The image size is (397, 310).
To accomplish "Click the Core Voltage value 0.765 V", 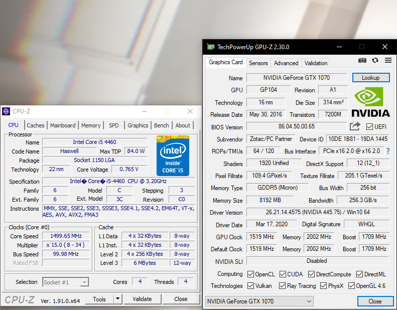I will (129, 169).
